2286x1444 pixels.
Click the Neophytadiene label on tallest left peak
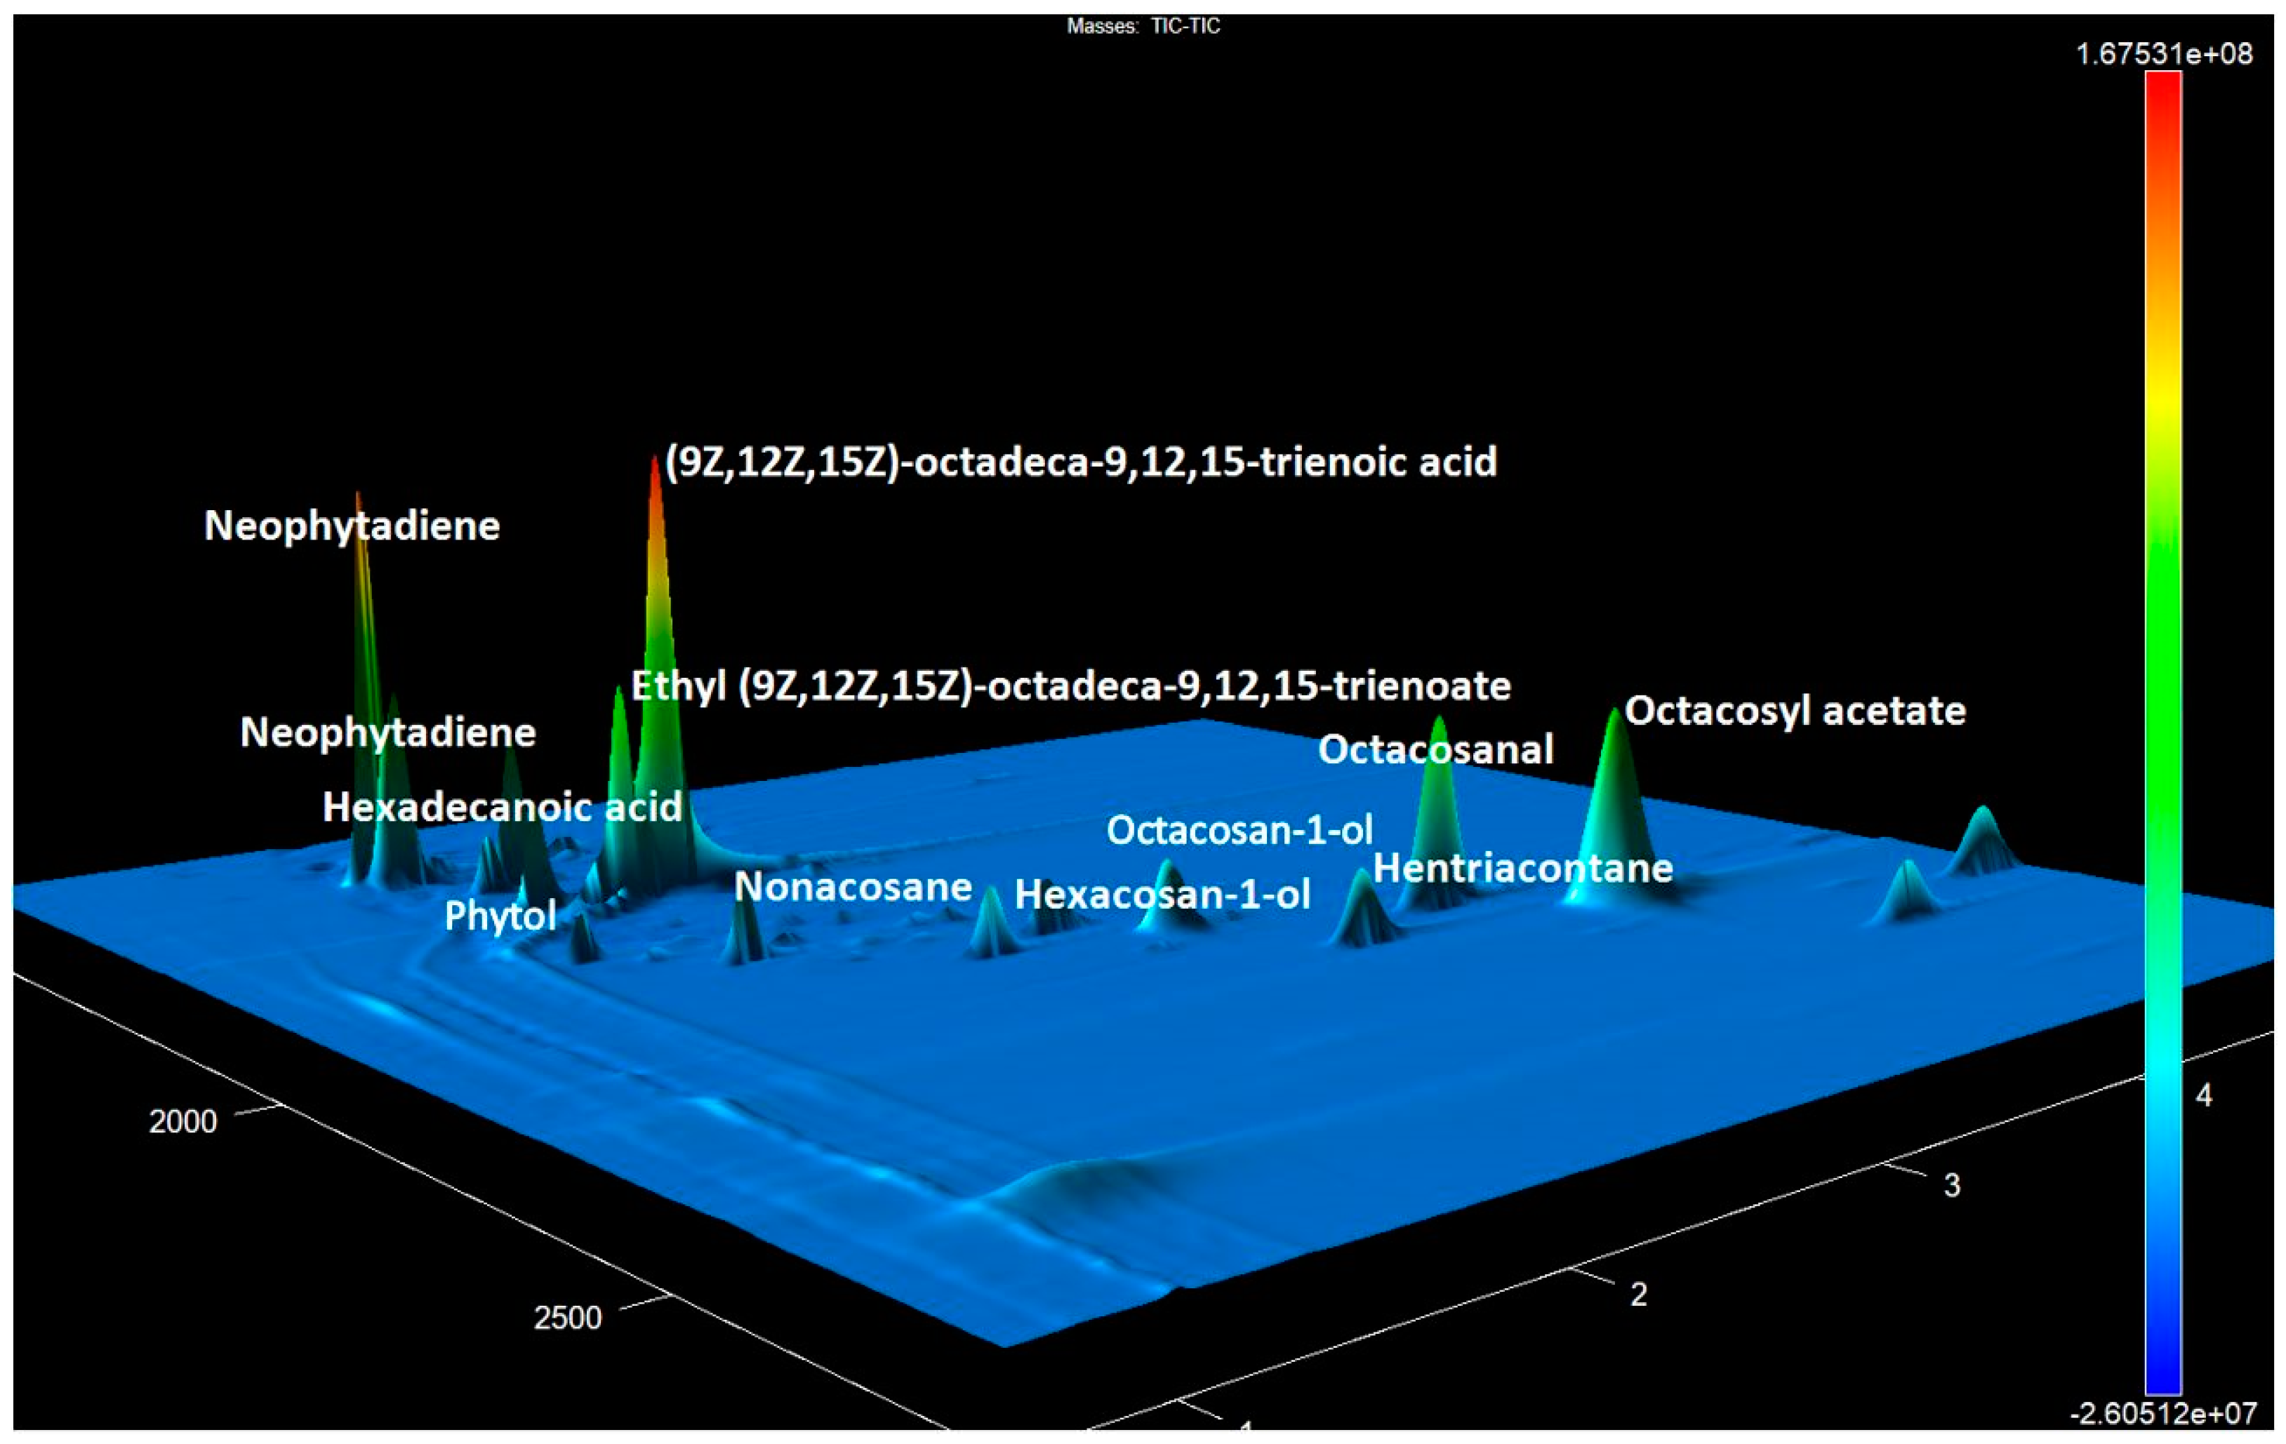(x=351, y=526)
